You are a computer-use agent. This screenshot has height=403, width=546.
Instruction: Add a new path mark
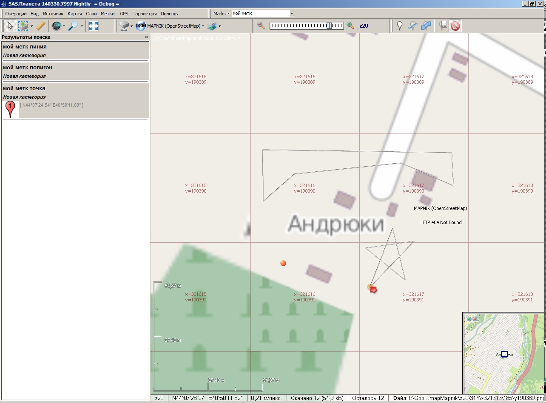pos(412,26)
